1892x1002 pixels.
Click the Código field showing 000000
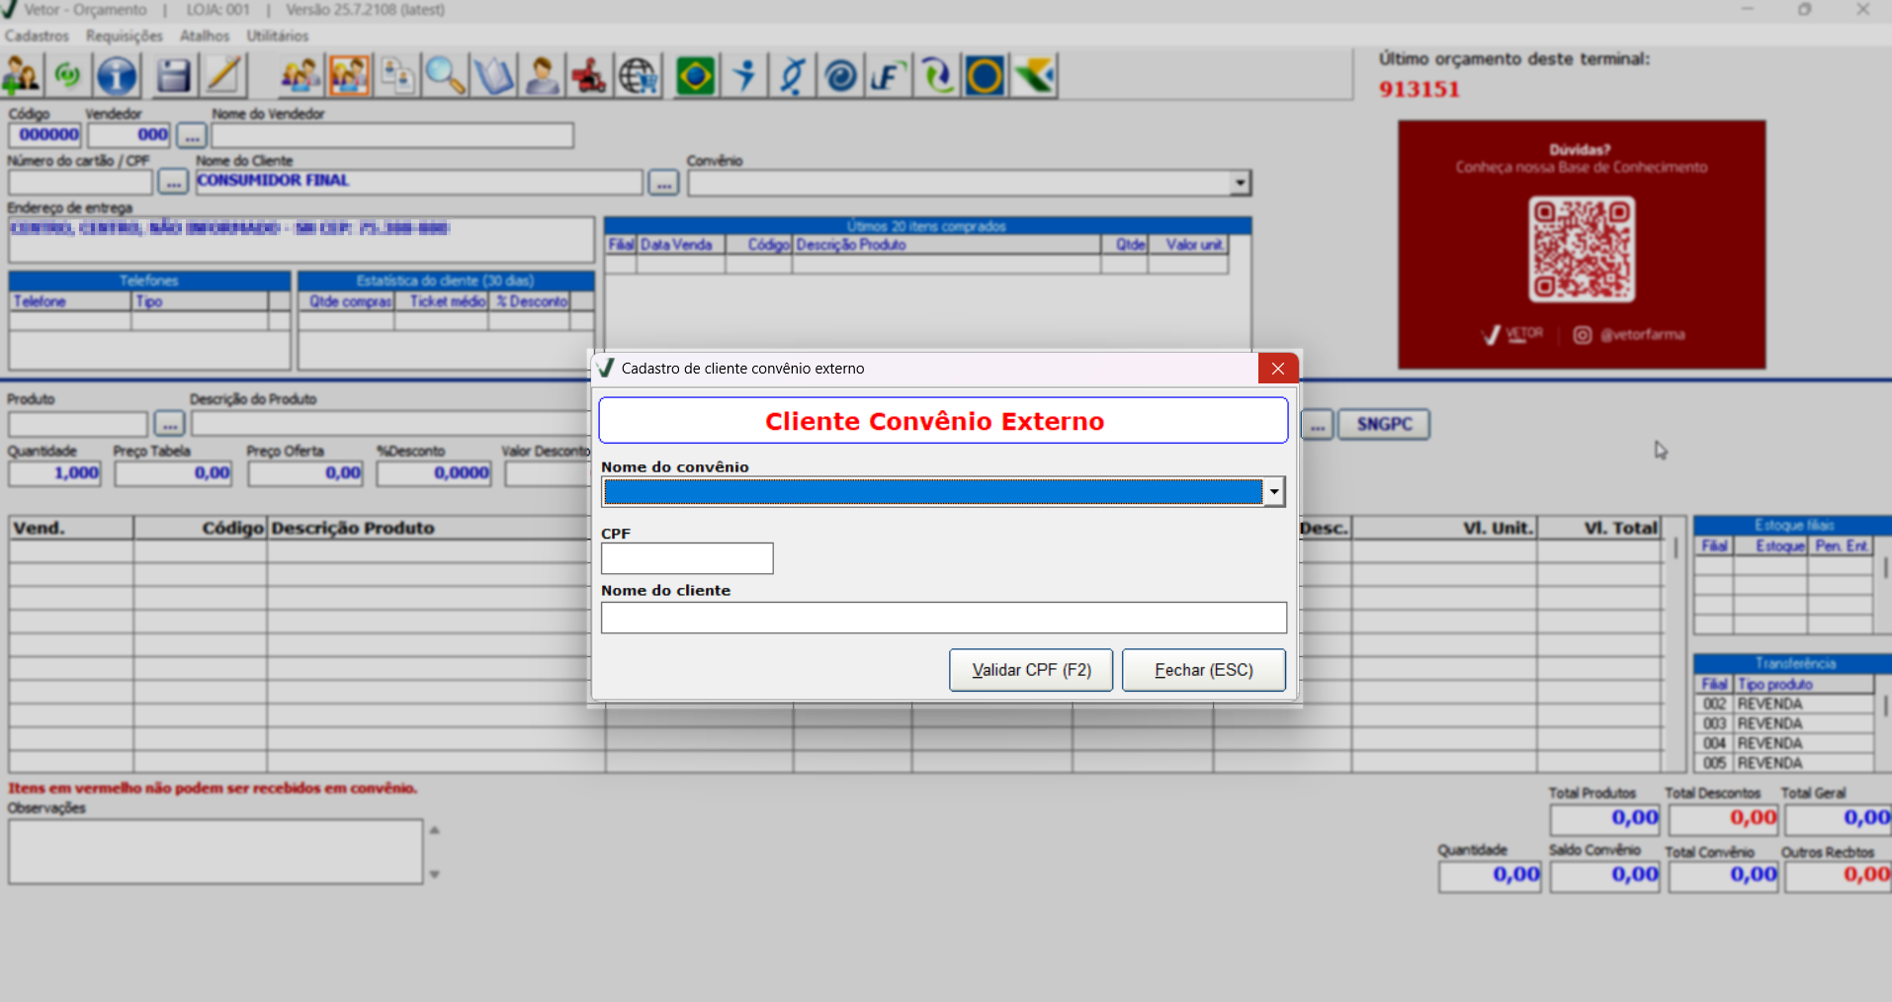(45, 134)
